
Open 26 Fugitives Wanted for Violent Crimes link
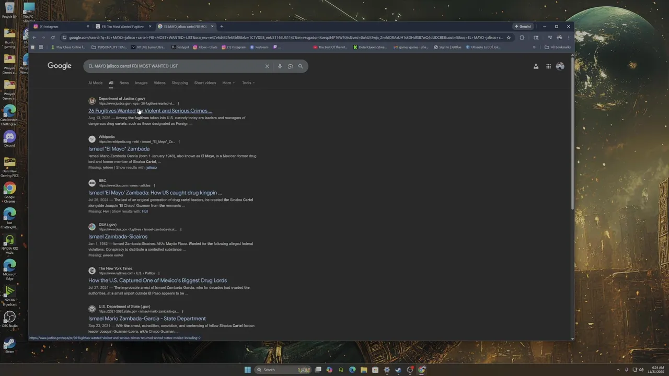(x=150, y=111)
